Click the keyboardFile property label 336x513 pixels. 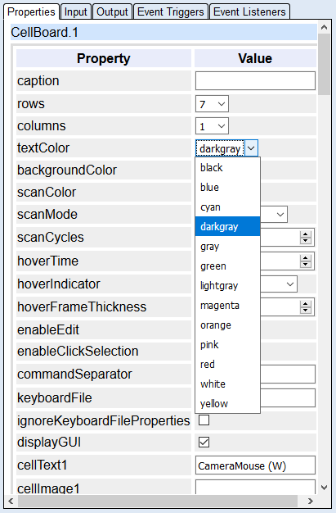click(55, 397)
